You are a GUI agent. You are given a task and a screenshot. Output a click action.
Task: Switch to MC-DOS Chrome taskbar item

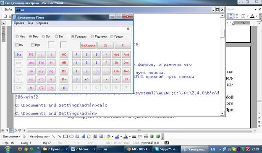pos(139,149)
